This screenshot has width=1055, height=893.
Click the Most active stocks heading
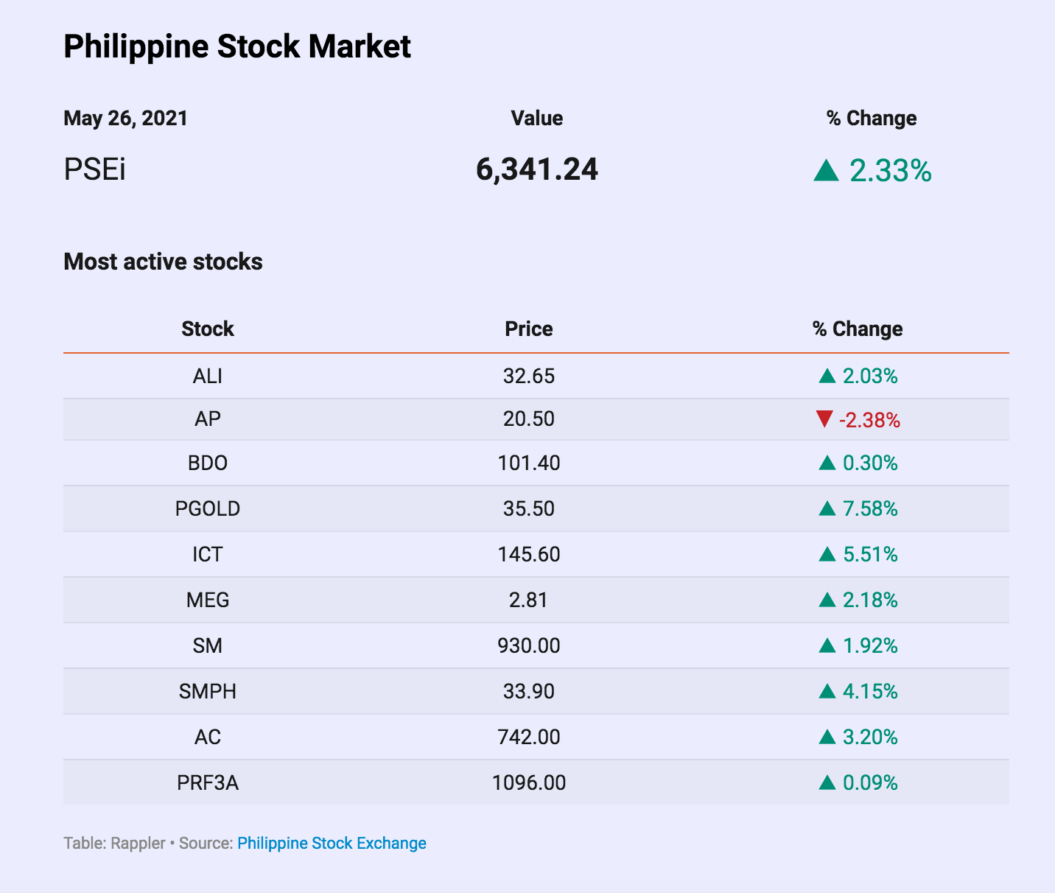click(x=163, y=262)
